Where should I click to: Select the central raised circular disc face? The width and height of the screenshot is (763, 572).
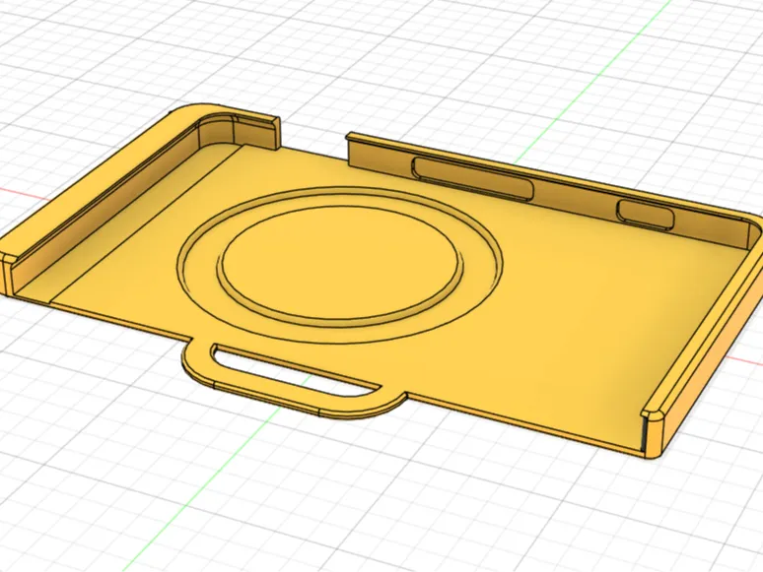(x=339, y=261)
